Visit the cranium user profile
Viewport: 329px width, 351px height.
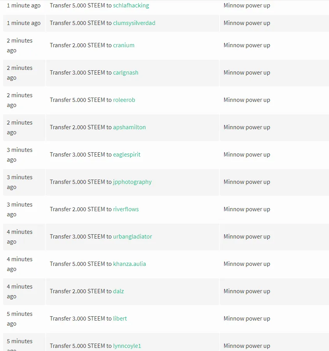[124, 45]
